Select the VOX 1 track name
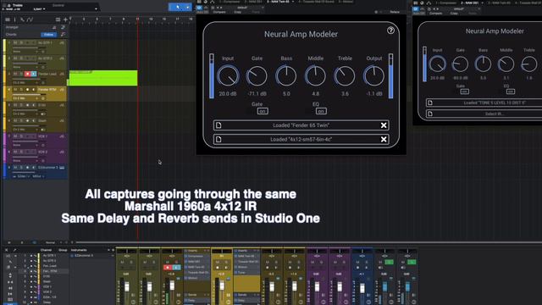 (43, 136)
